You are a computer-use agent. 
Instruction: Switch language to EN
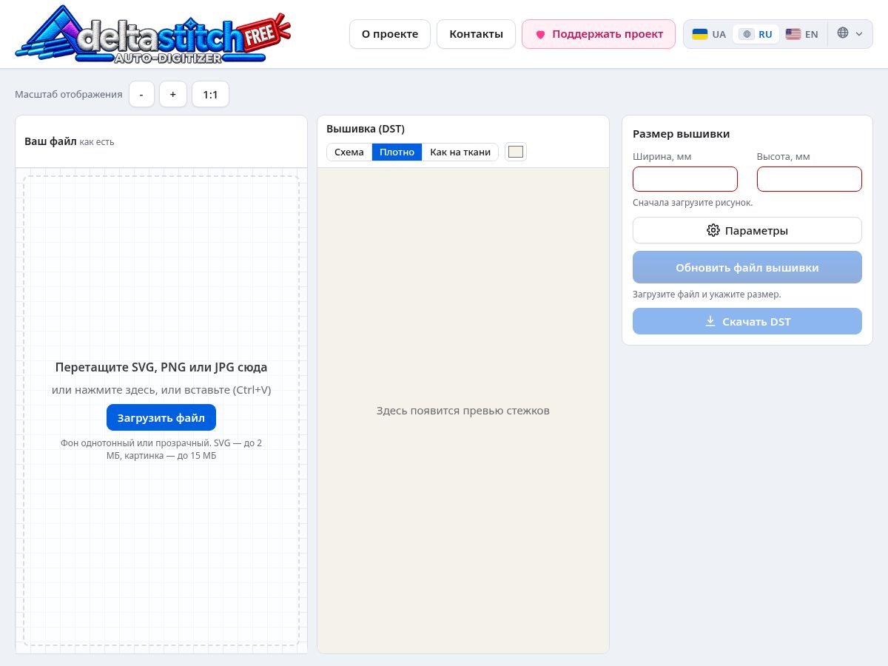[802, 34]
